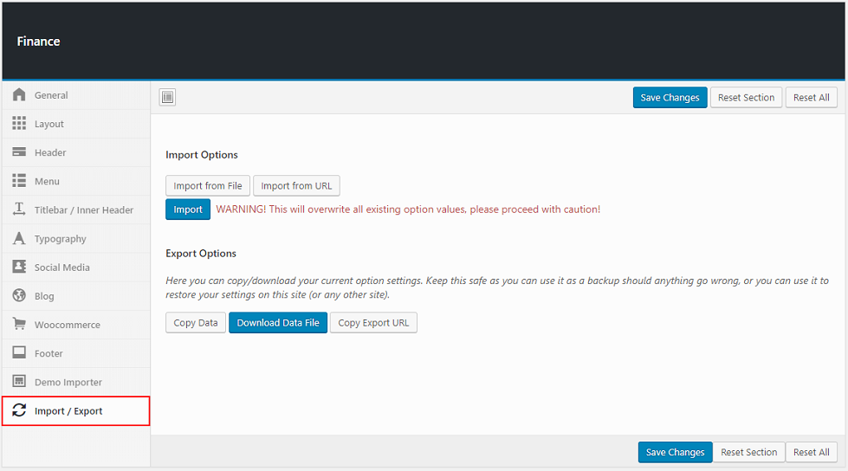Click the Header section icon
Screen dimensions: 848x471
click(x=19, y=152)
